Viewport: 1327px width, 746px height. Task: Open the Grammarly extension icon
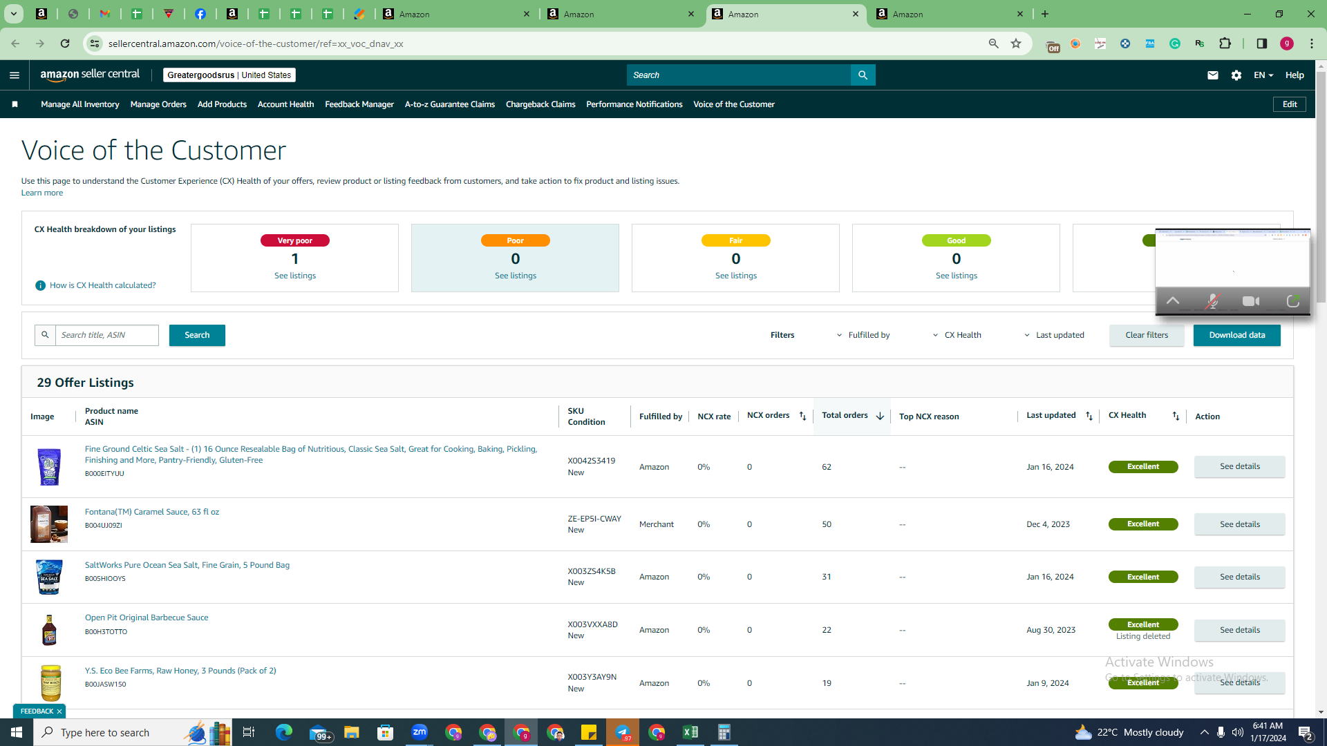pyautogui.click(x=1175, y=44)
